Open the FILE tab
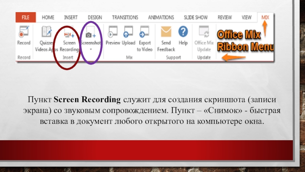This screenshot has height=172, width=305. 26,18
